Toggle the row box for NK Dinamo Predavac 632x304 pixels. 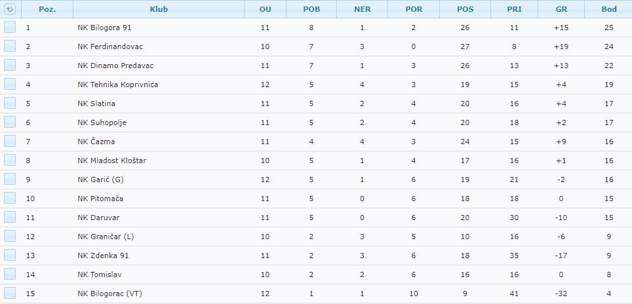(x=10, y=66)
